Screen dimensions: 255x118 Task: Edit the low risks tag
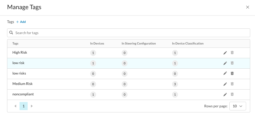(x=225, y=73)
